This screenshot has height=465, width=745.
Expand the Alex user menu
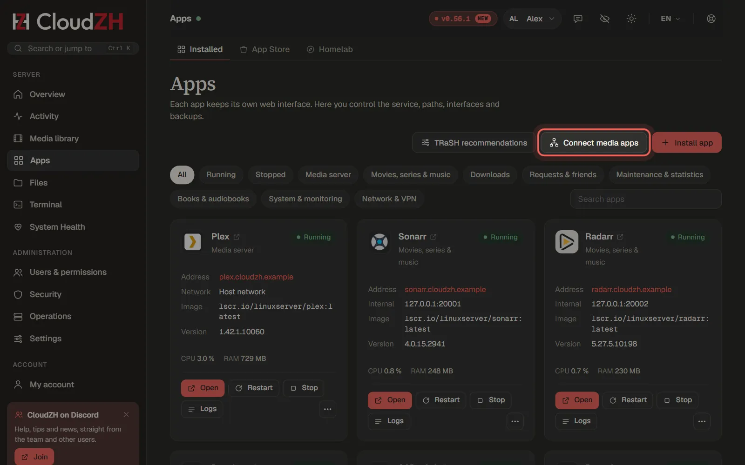coord(532,19)
